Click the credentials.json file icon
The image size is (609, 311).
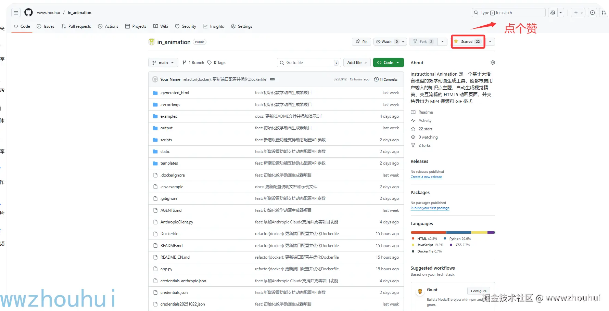155,293
